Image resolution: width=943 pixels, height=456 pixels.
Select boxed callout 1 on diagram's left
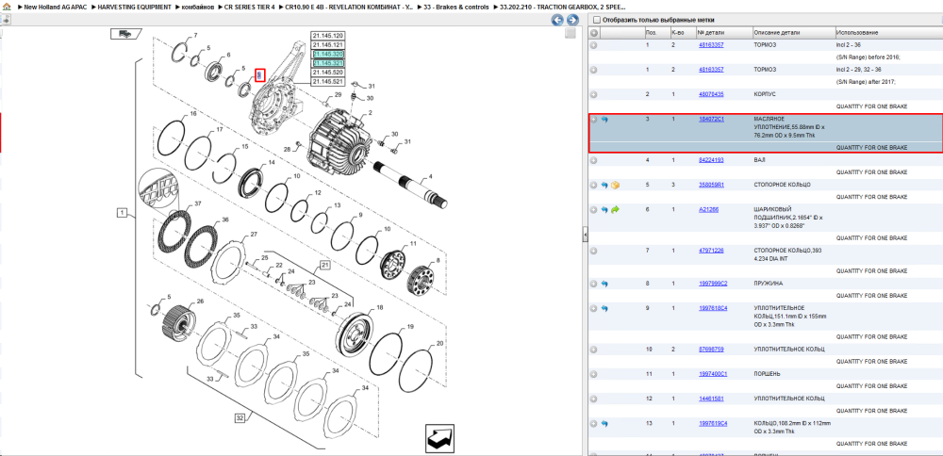point(121,213)
